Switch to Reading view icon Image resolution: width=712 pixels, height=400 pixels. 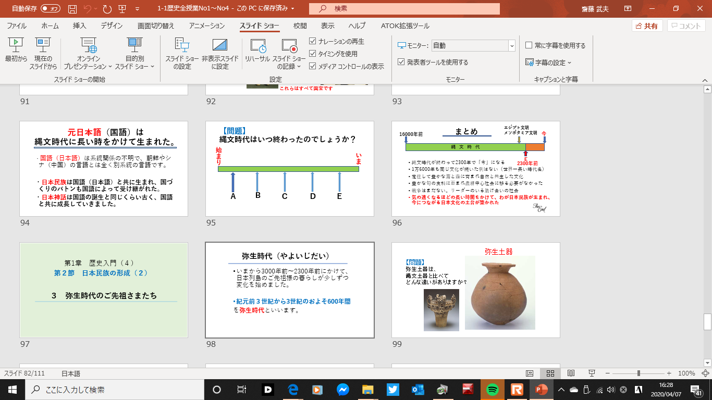[571, 373]
